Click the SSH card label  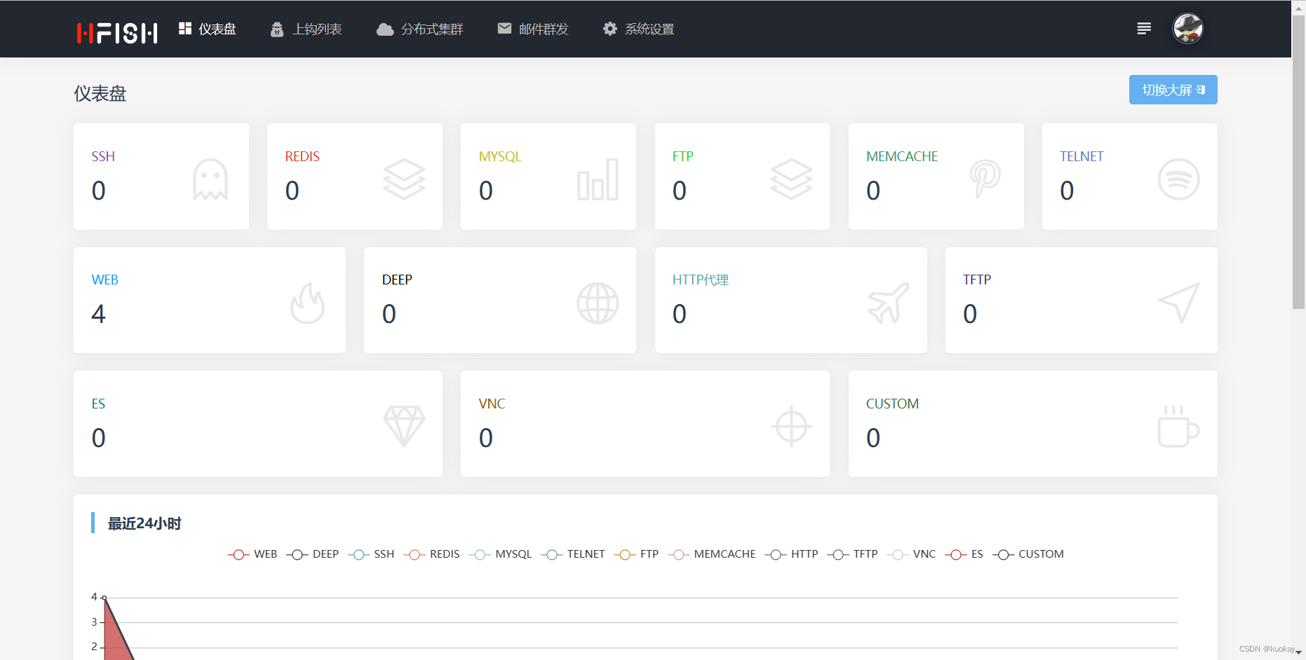pyautogui.click(x=103, y=156)
